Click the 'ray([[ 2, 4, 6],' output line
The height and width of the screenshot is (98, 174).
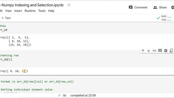[15, 38]
